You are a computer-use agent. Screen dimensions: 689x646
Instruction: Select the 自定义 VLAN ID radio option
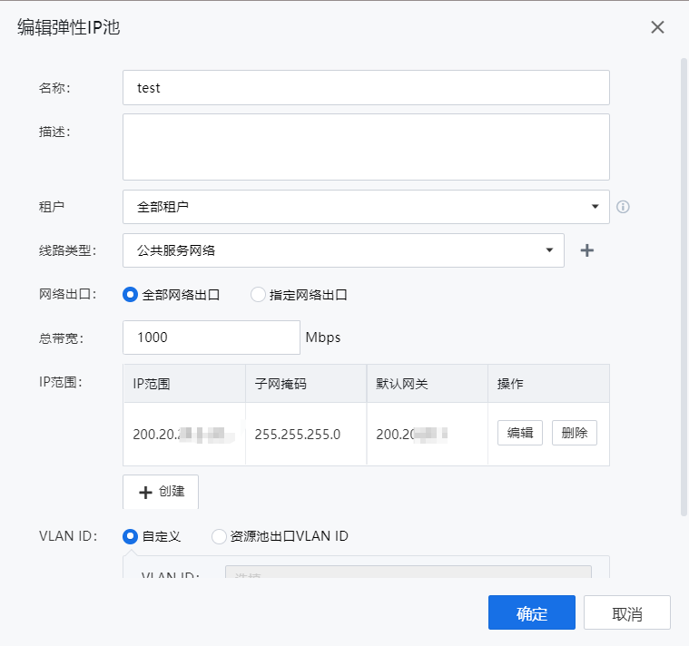(130, 536)
